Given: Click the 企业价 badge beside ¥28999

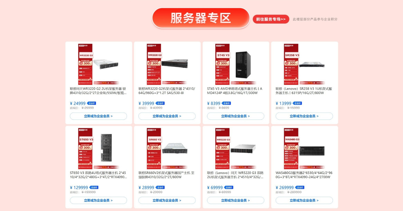Looking at the screenshot, I should tap(160, 187).
